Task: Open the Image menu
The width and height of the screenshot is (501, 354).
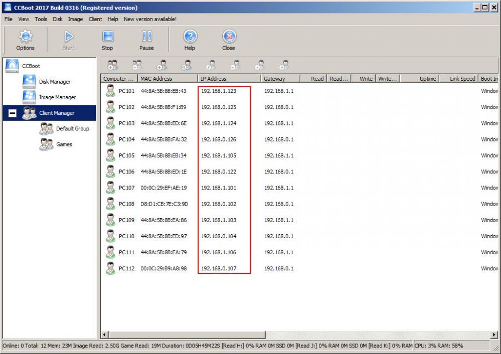Action: 75,19
